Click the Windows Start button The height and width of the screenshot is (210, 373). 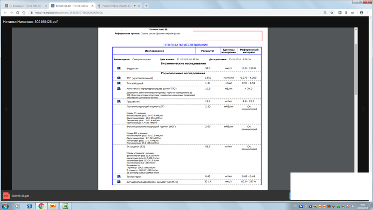pyautogui.click(x=6, y=206)
